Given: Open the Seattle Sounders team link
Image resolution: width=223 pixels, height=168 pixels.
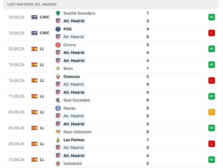Looking at the screenshot, I should pyautogui.click(x=79, y=13).
